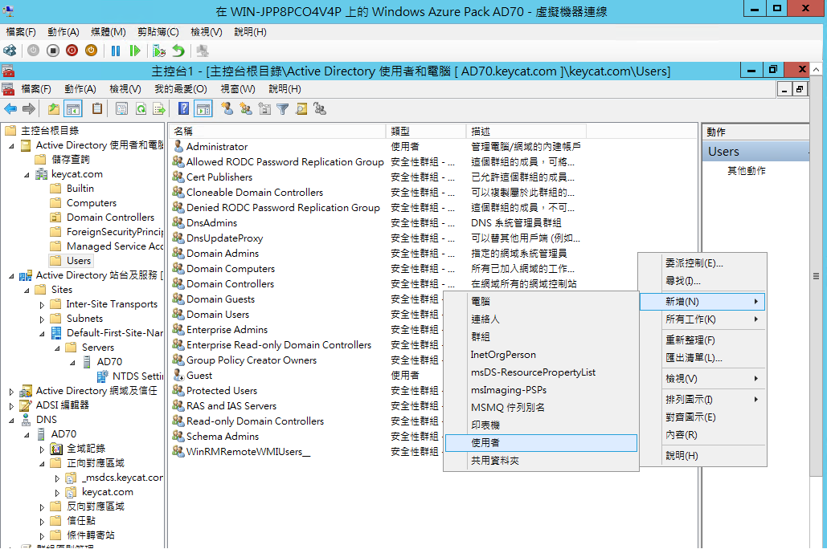This screenshot has width=827, height=549.
Task: Expand the Subnets tree node
Action: point(42,319)
